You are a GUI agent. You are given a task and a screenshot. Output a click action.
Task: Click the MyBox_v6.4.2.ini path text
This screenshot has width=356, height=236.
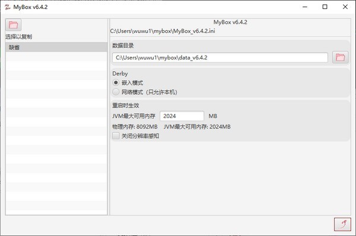pos(163,31)
